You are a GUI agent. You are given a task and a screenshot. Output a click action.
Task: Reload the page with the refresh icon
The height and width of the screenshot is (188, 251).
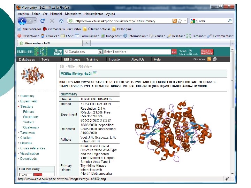click(x=43, y=21)
